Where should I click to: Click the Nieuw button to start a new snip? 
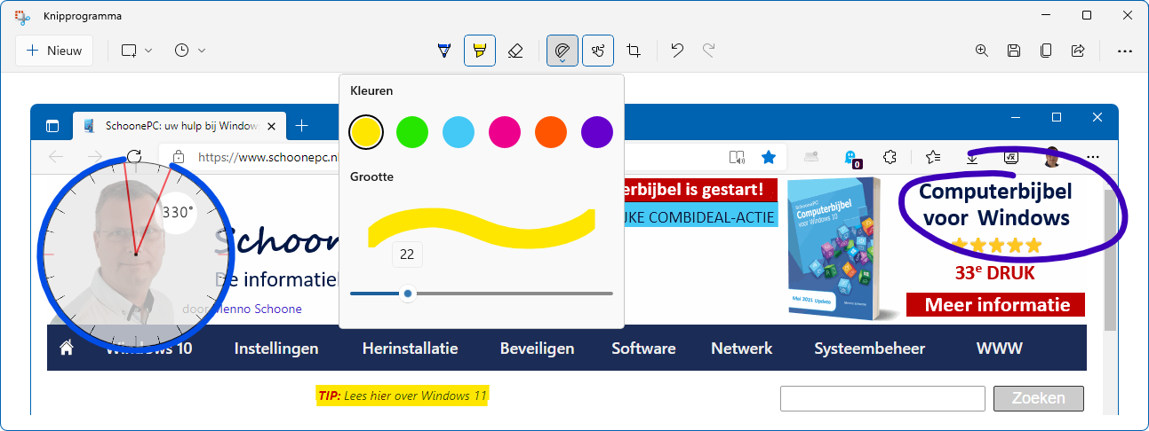54,51
